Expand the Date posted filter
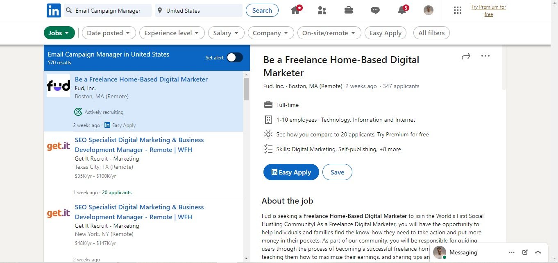Screen dimensions: 558x263 [109, 33]
